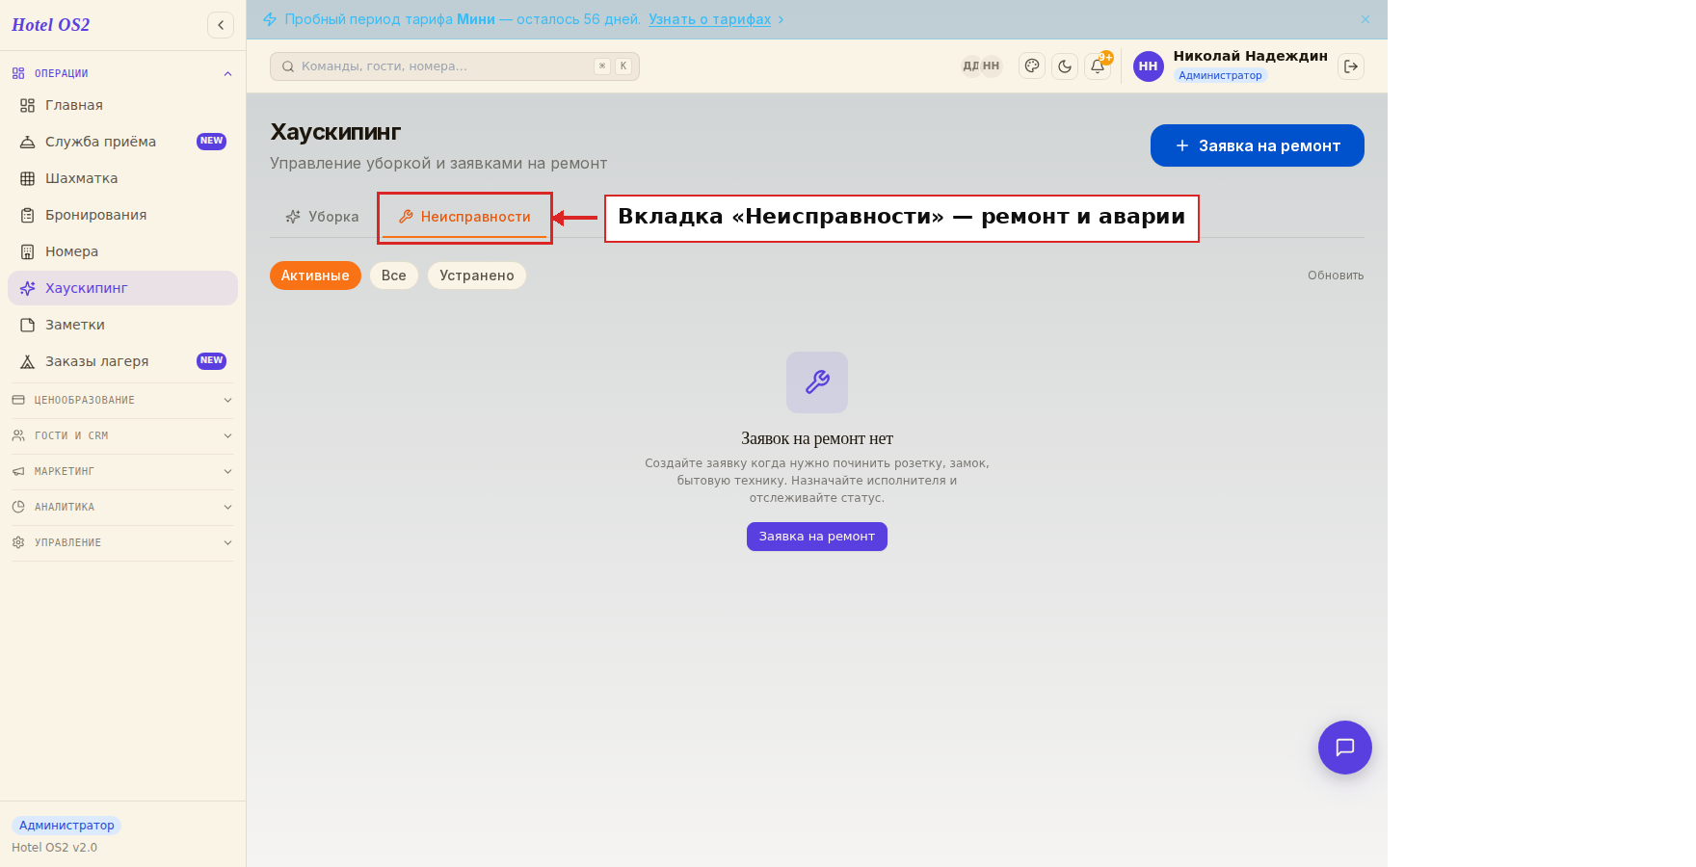Select Хаускипинг in the sidebar
Image resolution: width=1696 pixels, height=867 pixels.
[x=122, y=288]
